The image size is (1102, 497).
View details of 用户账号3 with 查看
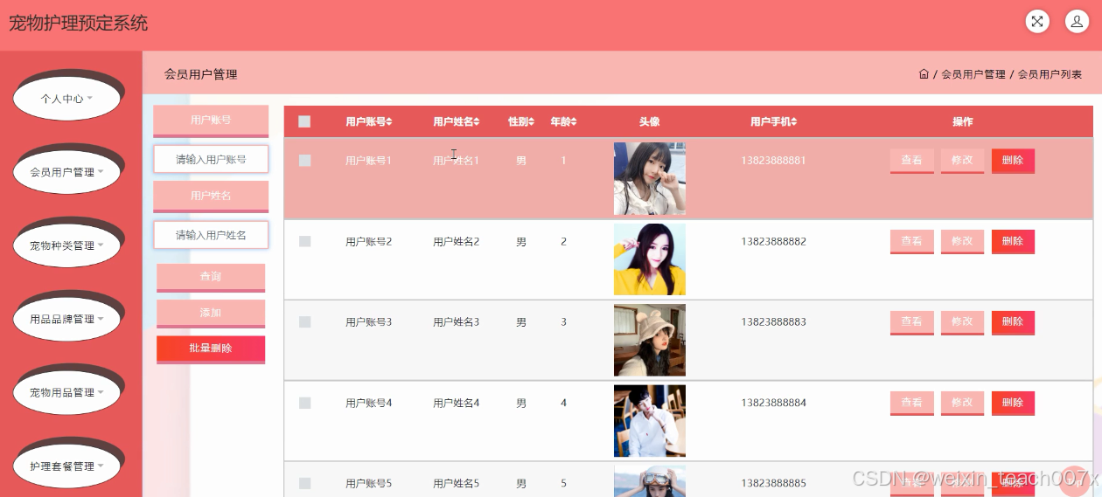click(912, 322)
